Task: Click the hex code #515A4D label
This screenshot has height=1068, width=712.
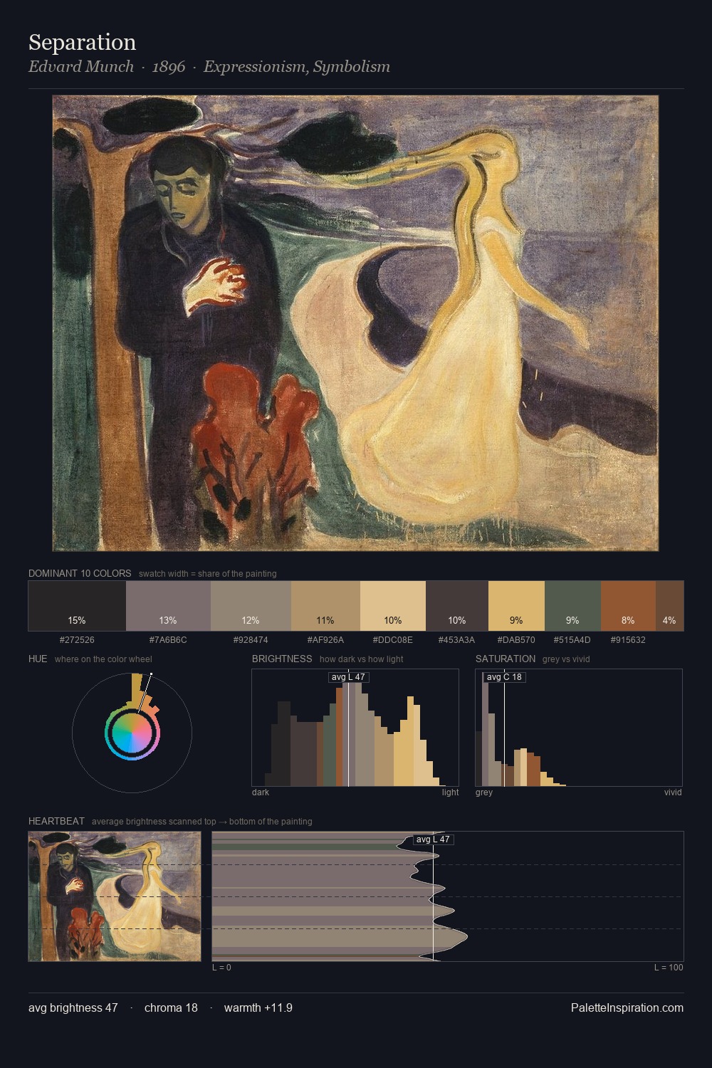Action: (x=572, y=640)
